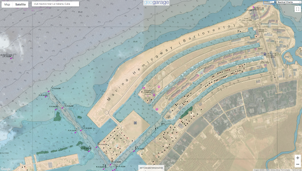
Task: Open the Nautical Charts dropdown
Action: 288,2
